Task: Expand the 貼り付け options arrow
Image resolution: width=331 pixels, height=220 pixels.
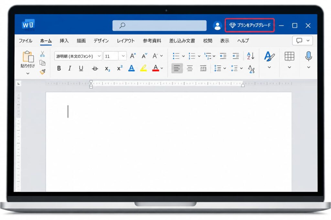Action: (x=28, y=73)
